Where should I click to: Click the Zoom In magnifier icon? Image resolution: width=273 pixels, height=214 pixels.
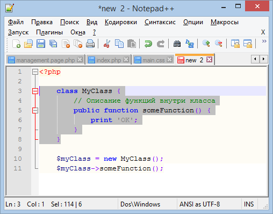point(206,44)
